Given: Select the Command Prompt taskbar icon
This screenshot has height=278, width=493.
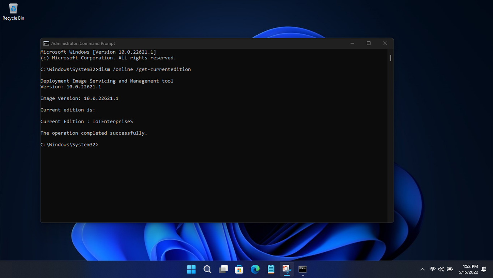Looking at the screenshot, I should (x=302, y=269).
